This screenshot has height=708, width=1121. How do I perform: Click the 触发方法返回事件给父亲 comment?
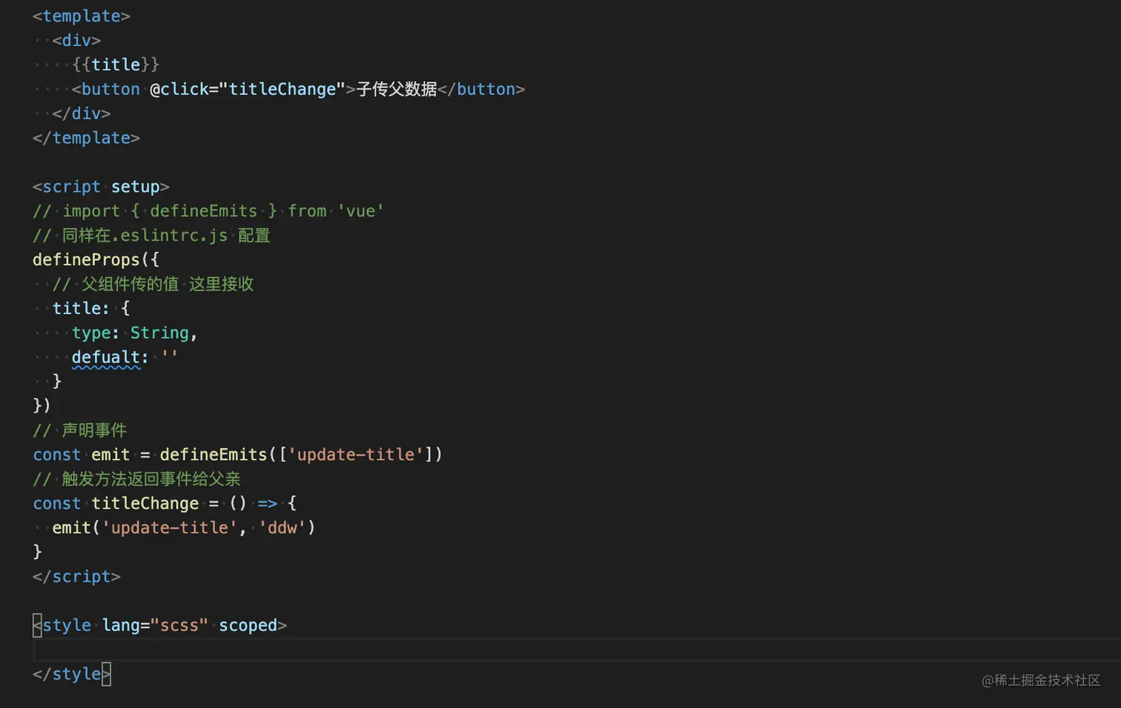point(137,479)
